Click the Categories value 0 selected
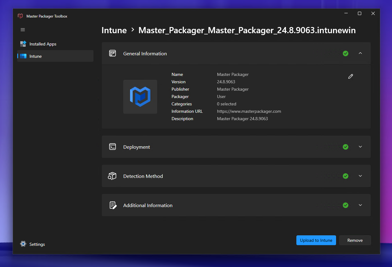 pos(227,104)
